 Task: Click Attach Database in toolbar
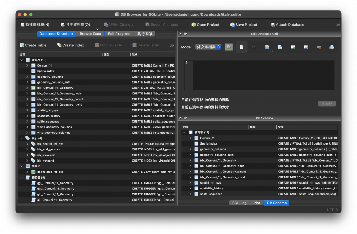[x=287, y=25]
